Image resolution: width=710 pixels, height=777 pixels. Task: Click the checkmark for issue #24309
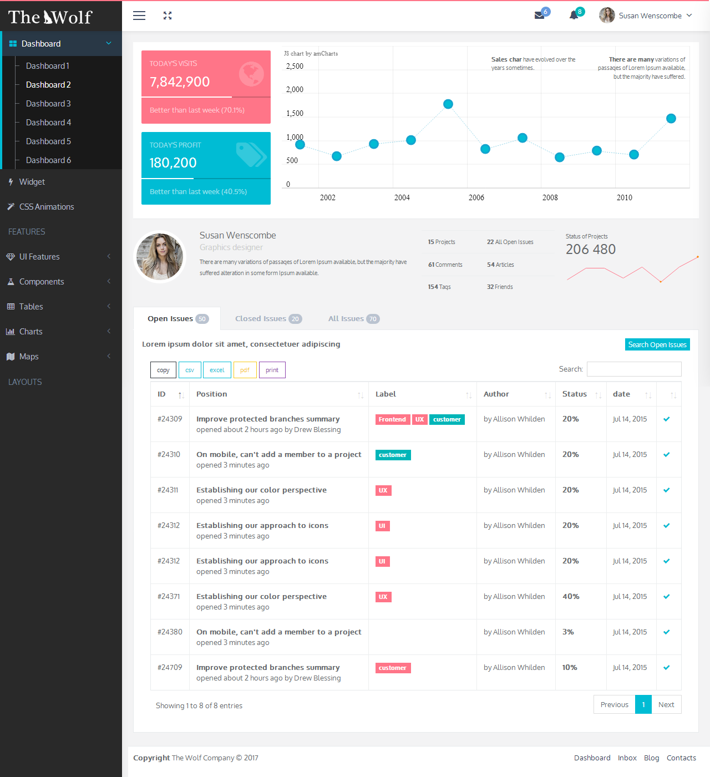(667, 419)
